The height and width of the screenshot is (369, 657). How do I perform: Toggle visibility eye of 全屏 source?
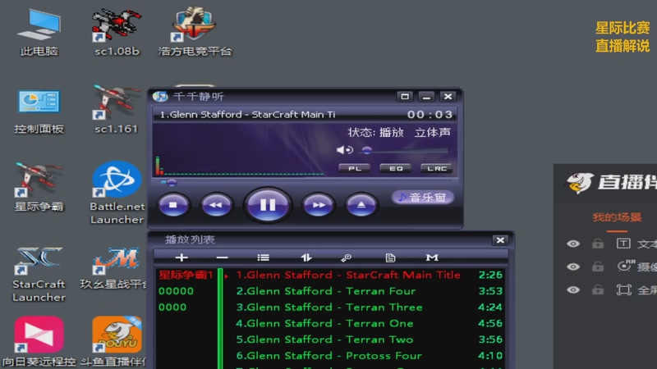pyautogui.click(x=573, y=289)
